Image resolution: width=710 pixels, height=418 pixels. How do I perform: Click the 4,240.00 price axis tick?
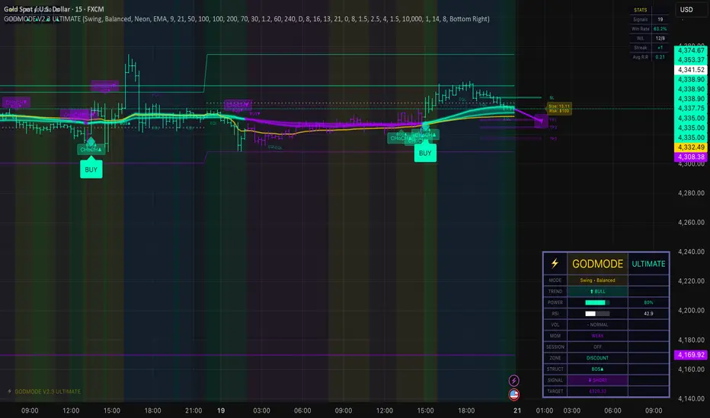[691, 252]
